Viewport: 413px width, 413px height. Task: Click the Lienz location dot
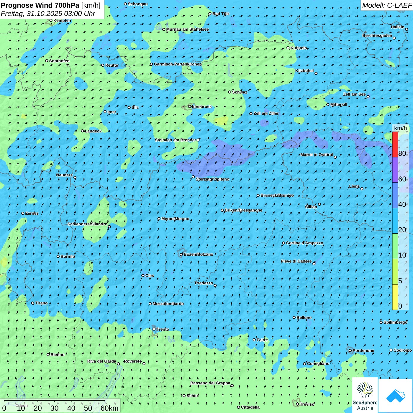[362, 189]
